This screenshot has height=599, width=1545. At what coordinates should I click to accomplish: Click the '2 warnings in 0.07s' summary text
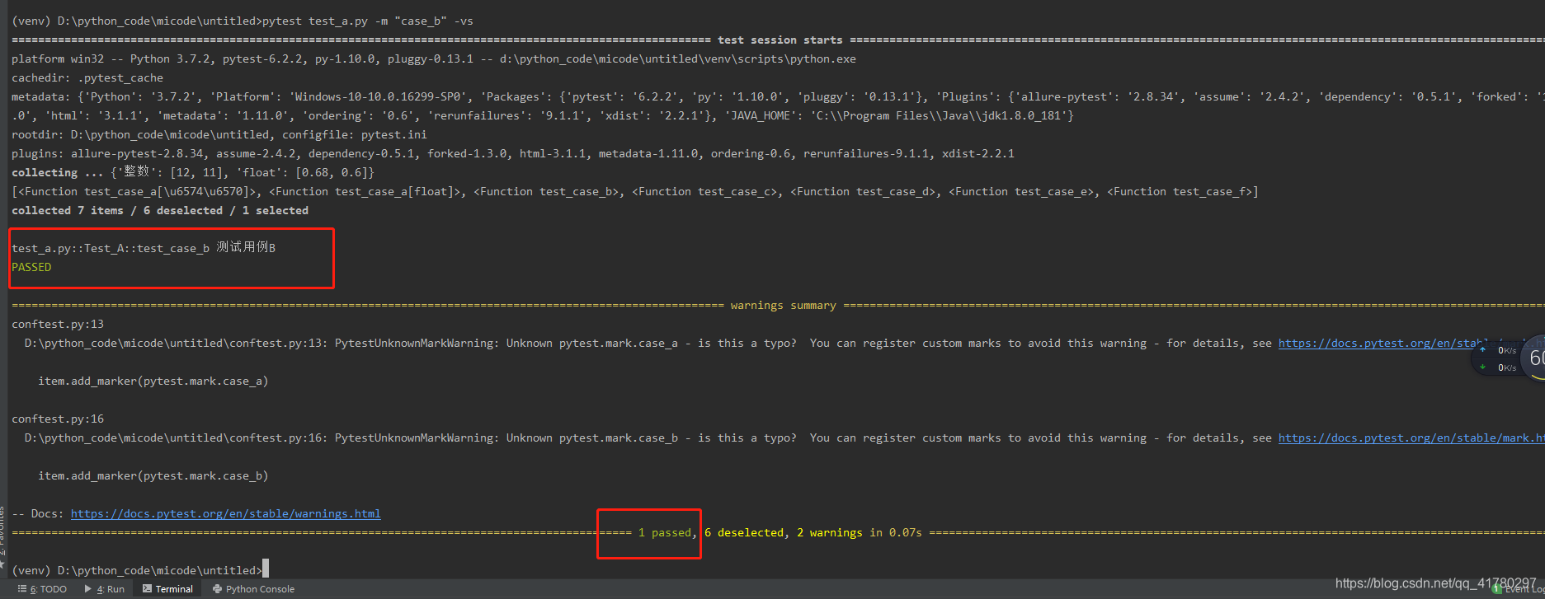coord(860,532)
